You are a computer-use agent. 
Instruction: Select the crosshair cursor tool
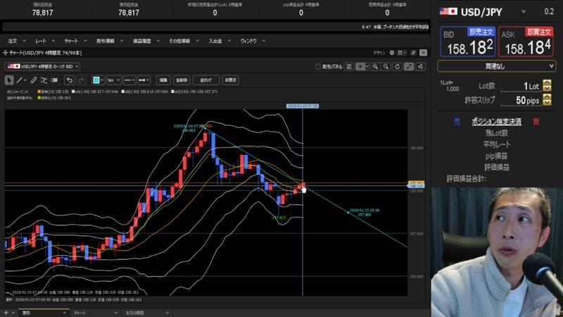[x=361, y=66]
